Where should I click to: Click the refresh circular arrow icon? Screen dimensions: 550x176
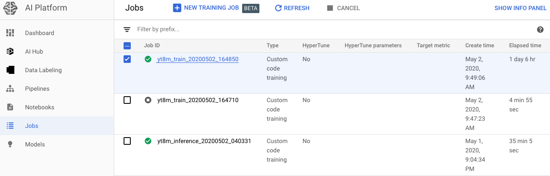click(278, 8)
